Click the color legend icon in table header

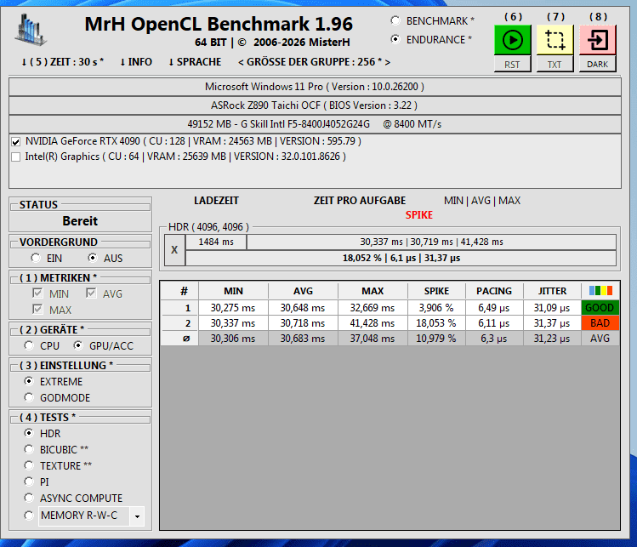click(x=600, y=291)
